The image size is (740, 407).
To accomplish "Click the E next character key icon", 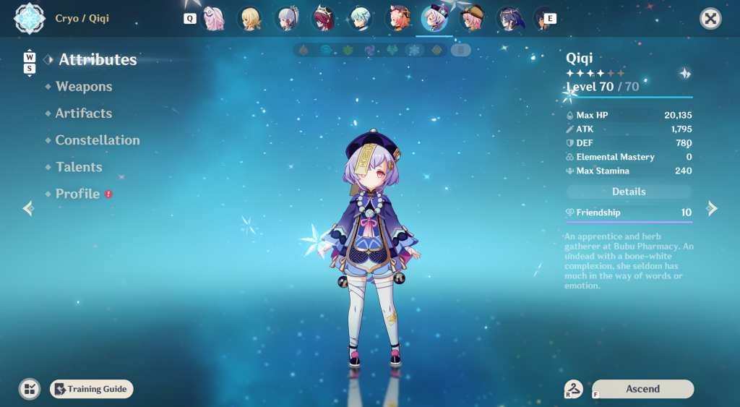I will click(x=550, y=18).
